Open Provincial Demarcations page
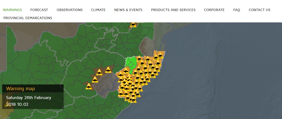 [28, 18]
